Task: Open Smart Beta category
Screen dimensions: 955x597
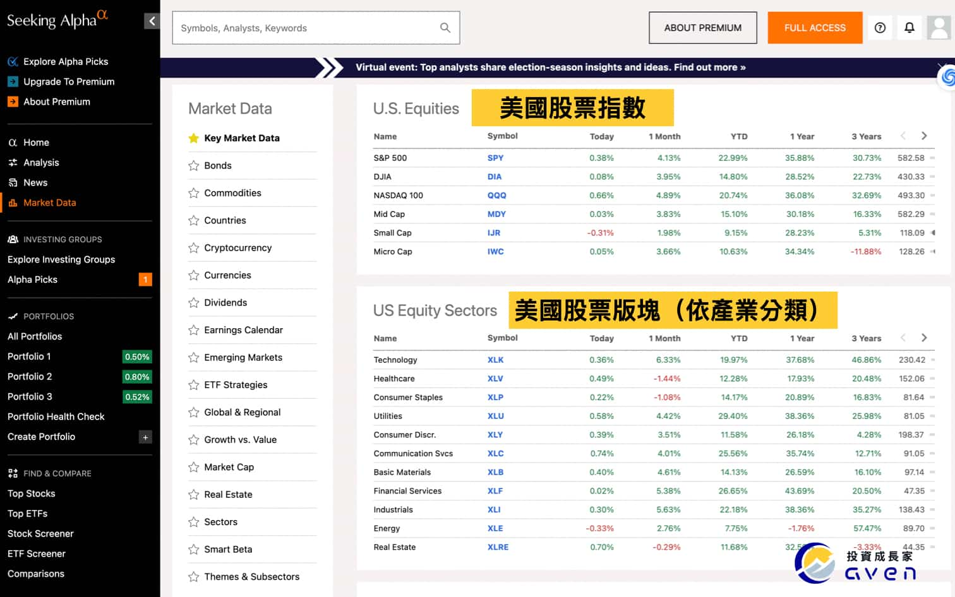Action: (228, 549)
